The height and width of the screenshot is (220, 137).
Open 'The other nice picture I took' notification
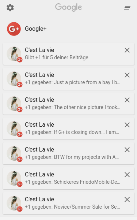tap(69, 104)
